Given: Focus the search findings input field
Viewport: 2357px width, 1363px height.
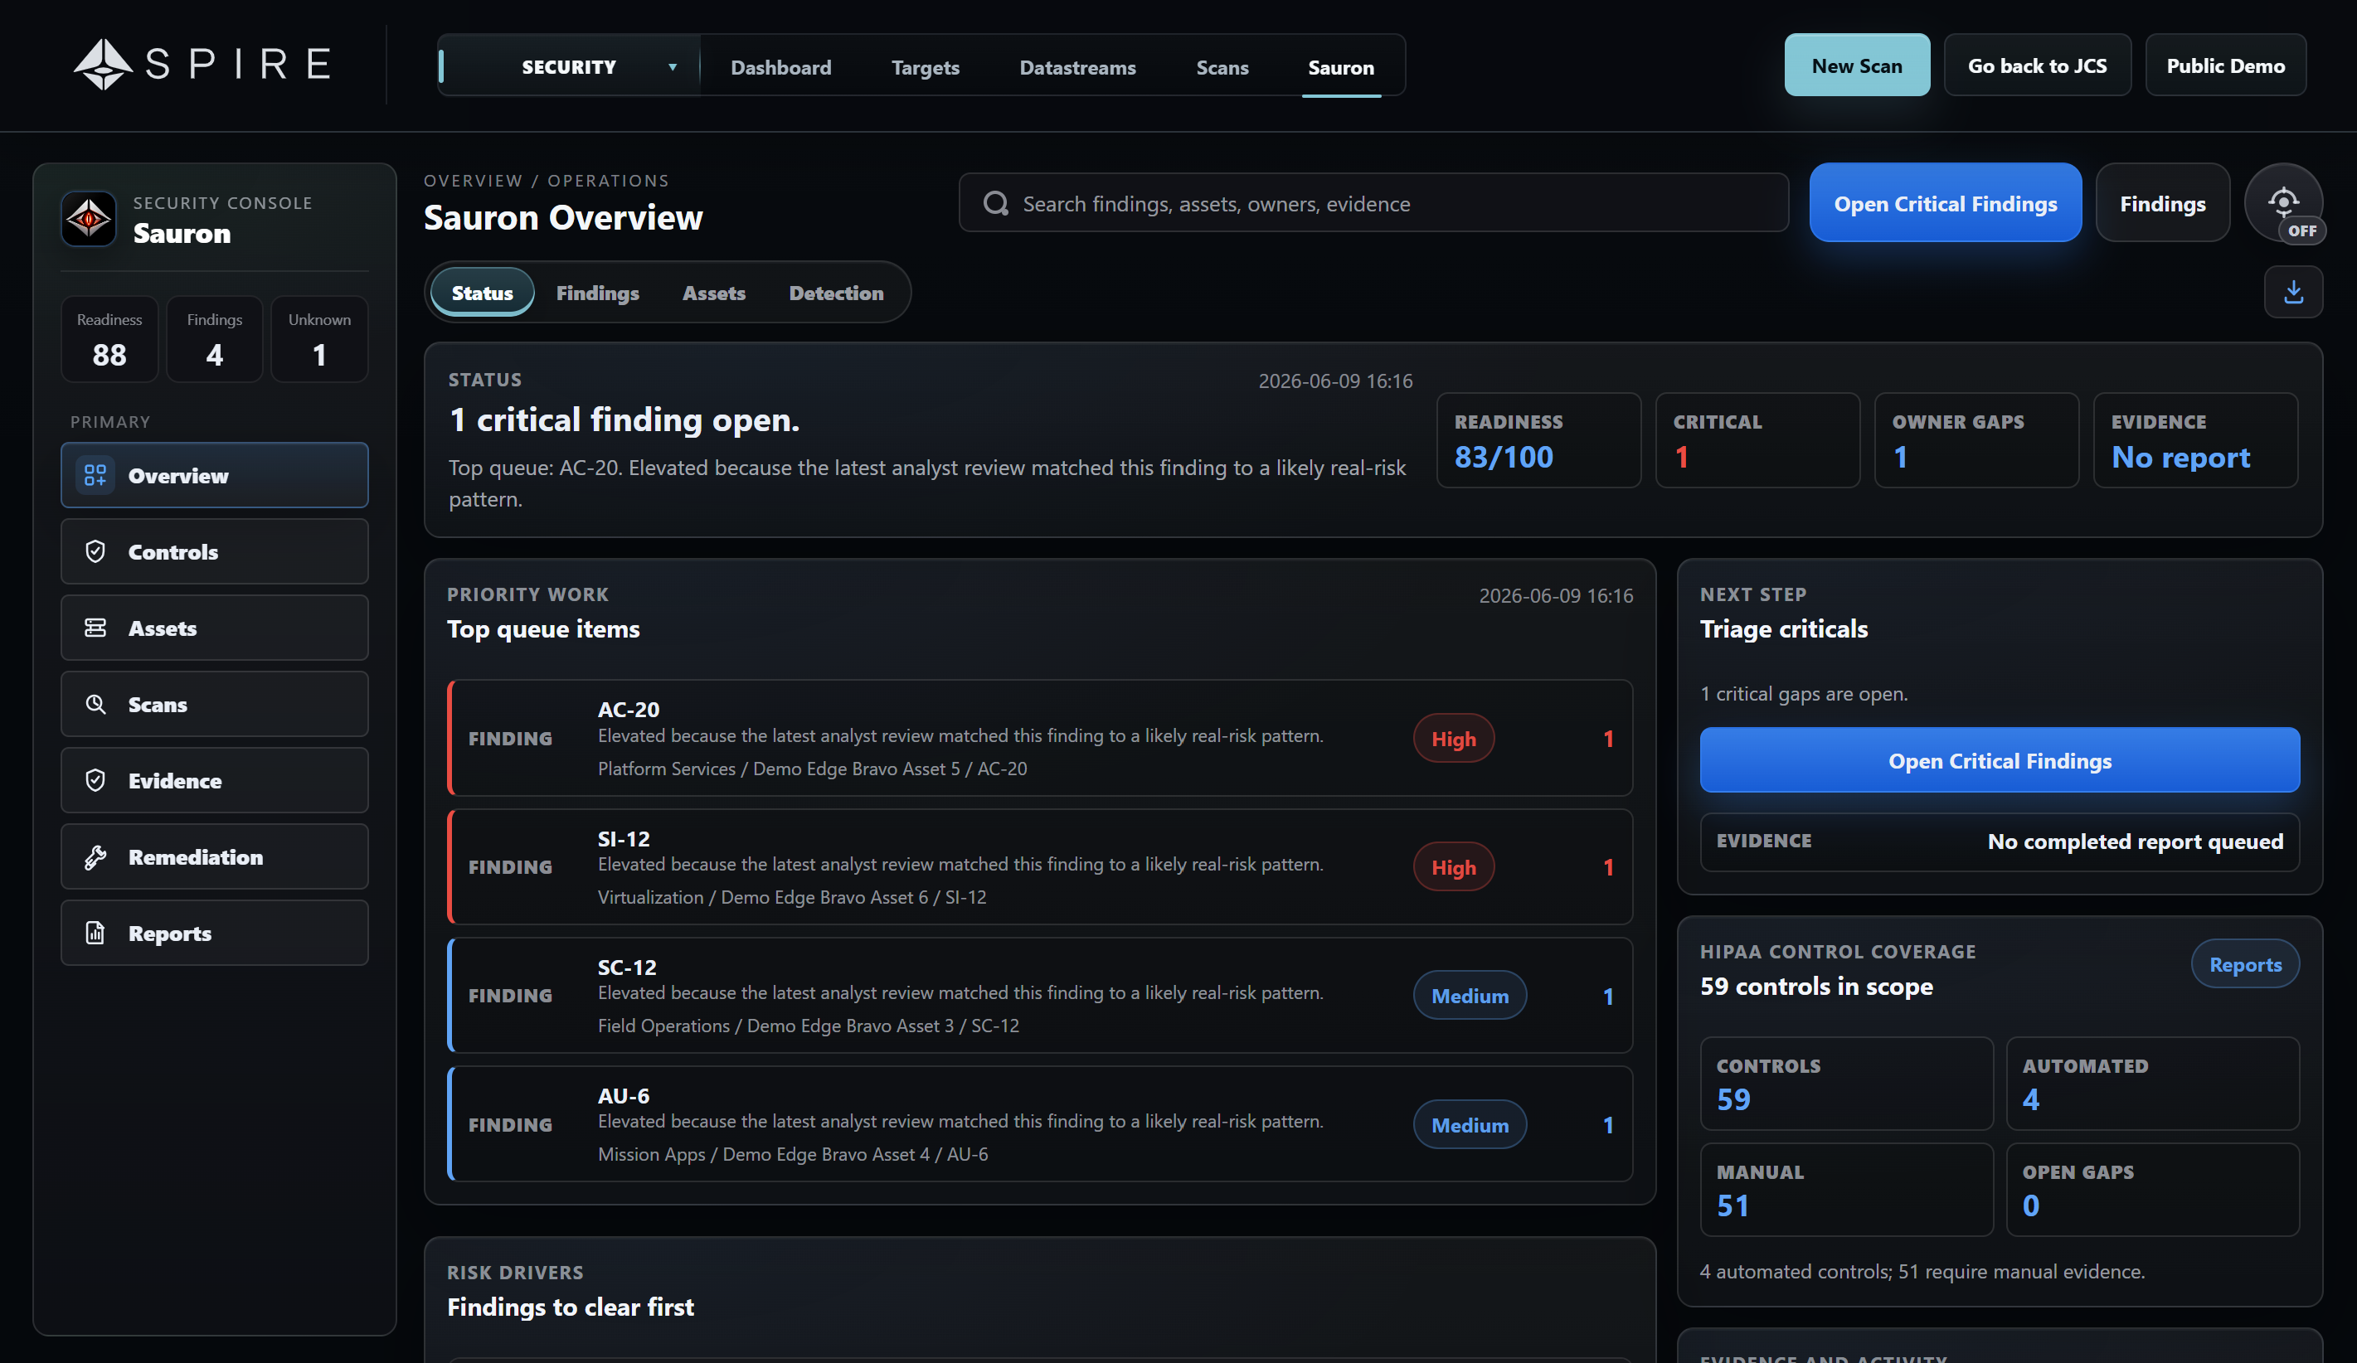Looking at the screenshot, I should [x=1373, y=203].
